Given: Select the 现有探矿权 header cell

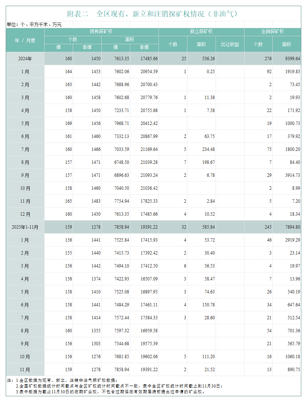Looking at the screenshot, I should (x=101, y=32).
